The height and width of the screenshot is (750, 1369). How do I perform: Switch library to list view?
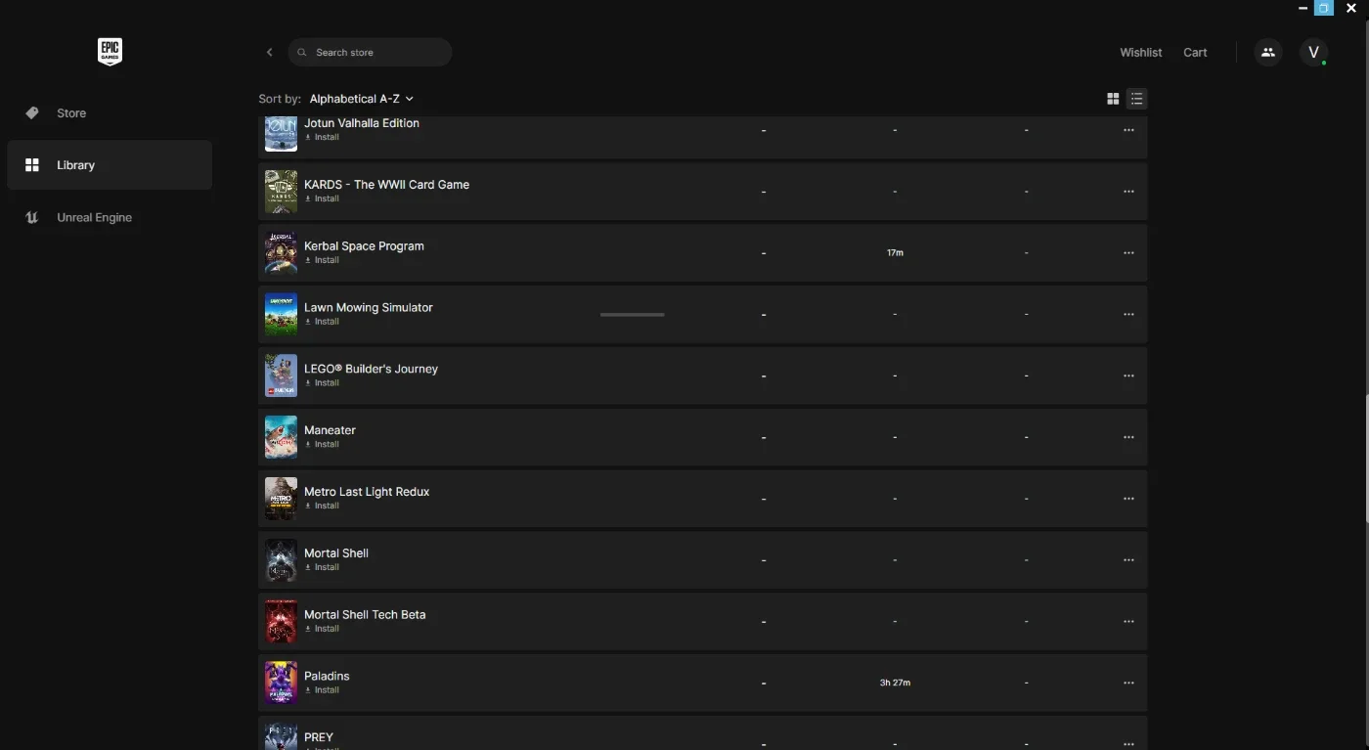[1136, 99]
